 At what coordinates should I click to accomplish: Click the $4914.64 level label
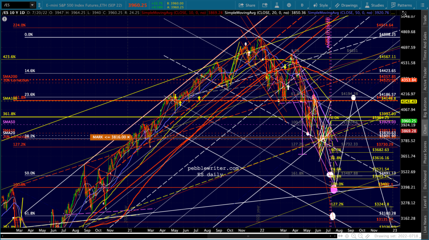[385, 25]
